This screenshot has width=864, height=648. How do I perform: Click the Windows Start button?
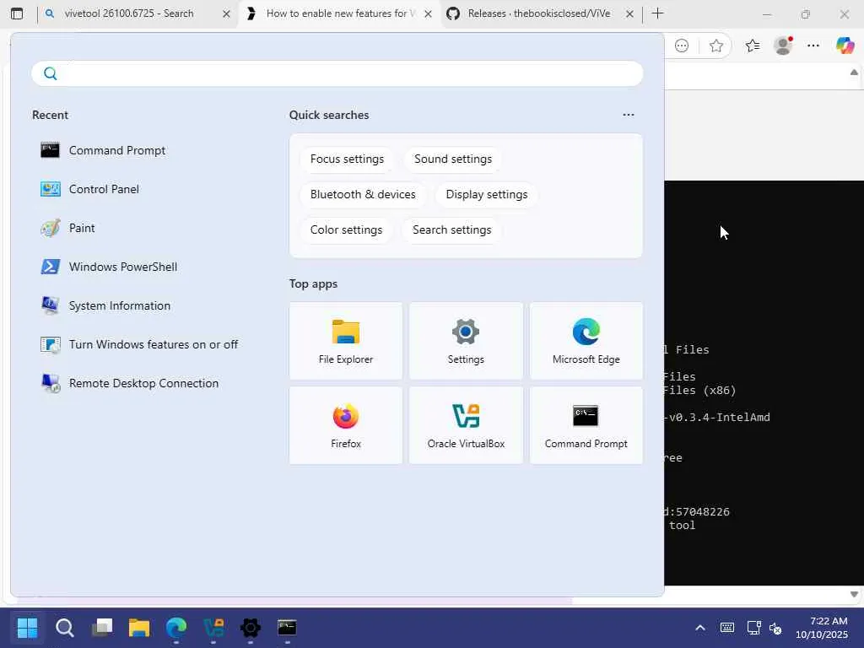point(27,628)
